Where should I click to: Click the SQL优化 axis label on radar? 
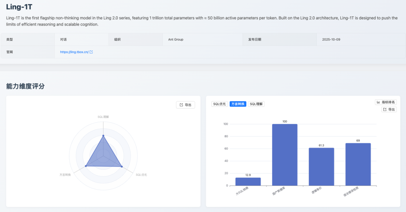[x=141, y=175]
